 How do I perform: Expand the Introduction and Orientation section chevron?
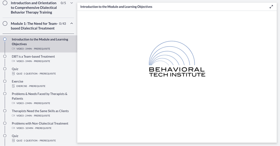(72, 3)
